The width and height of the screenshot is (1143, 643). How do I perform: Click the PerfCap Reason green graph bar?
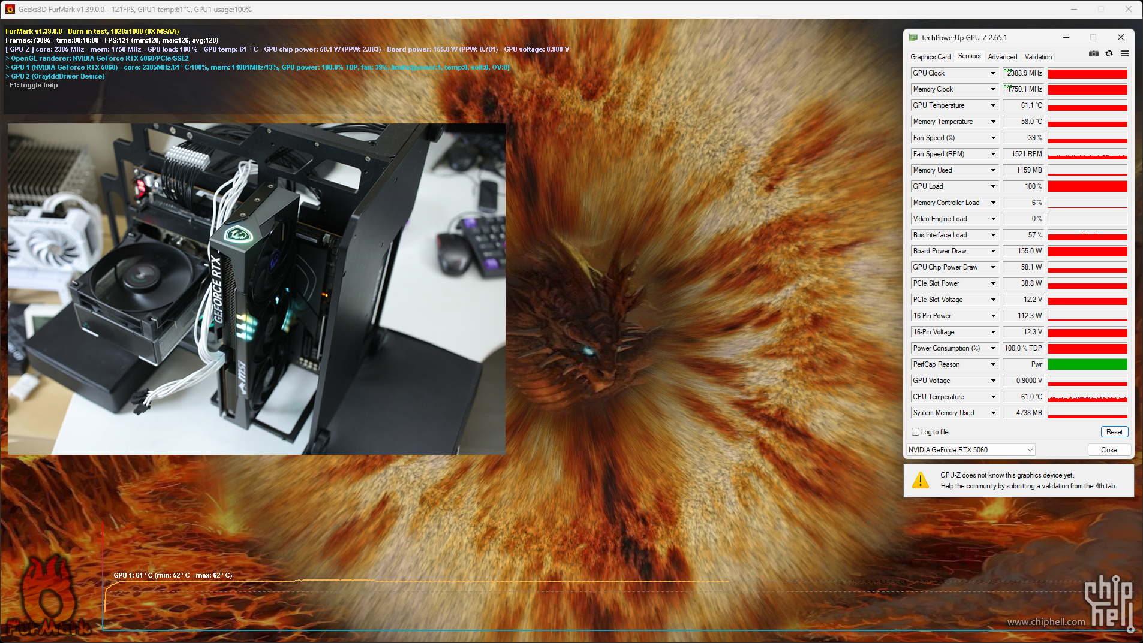pos(1087,364)
